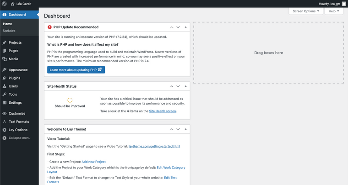Open the Settings menu item
The height and width of the screenshot is (185, 348).
(x=15, y=102)
